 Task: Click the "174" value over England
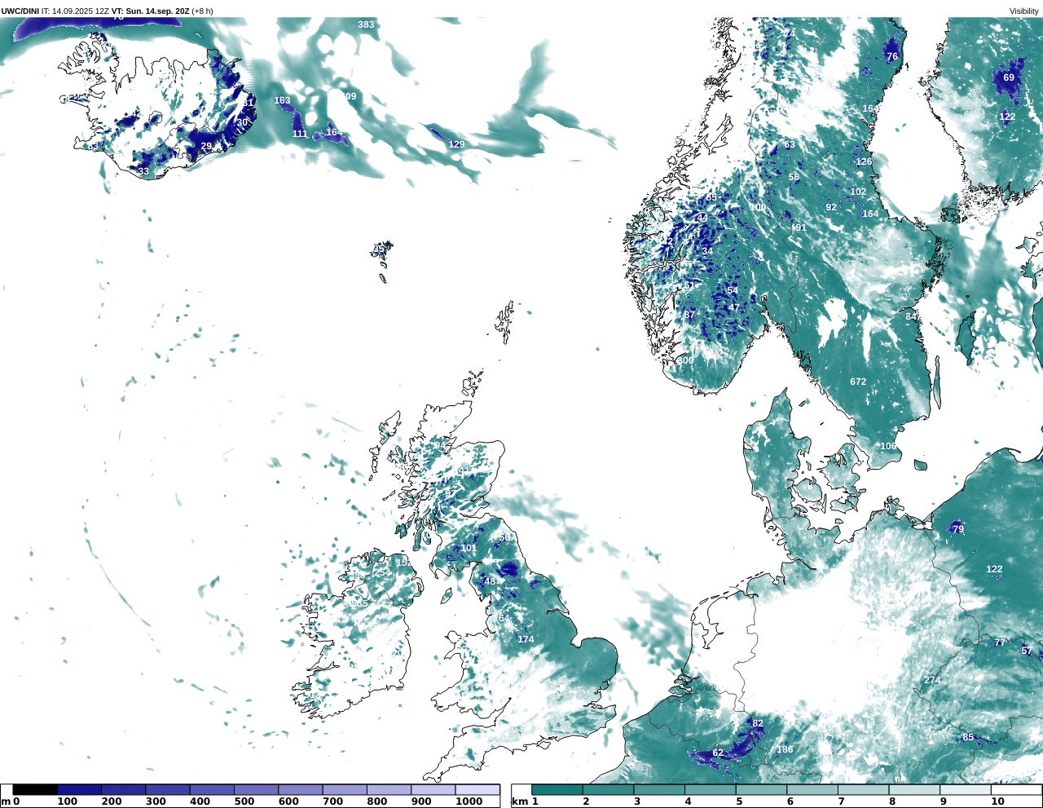point(526,639)
